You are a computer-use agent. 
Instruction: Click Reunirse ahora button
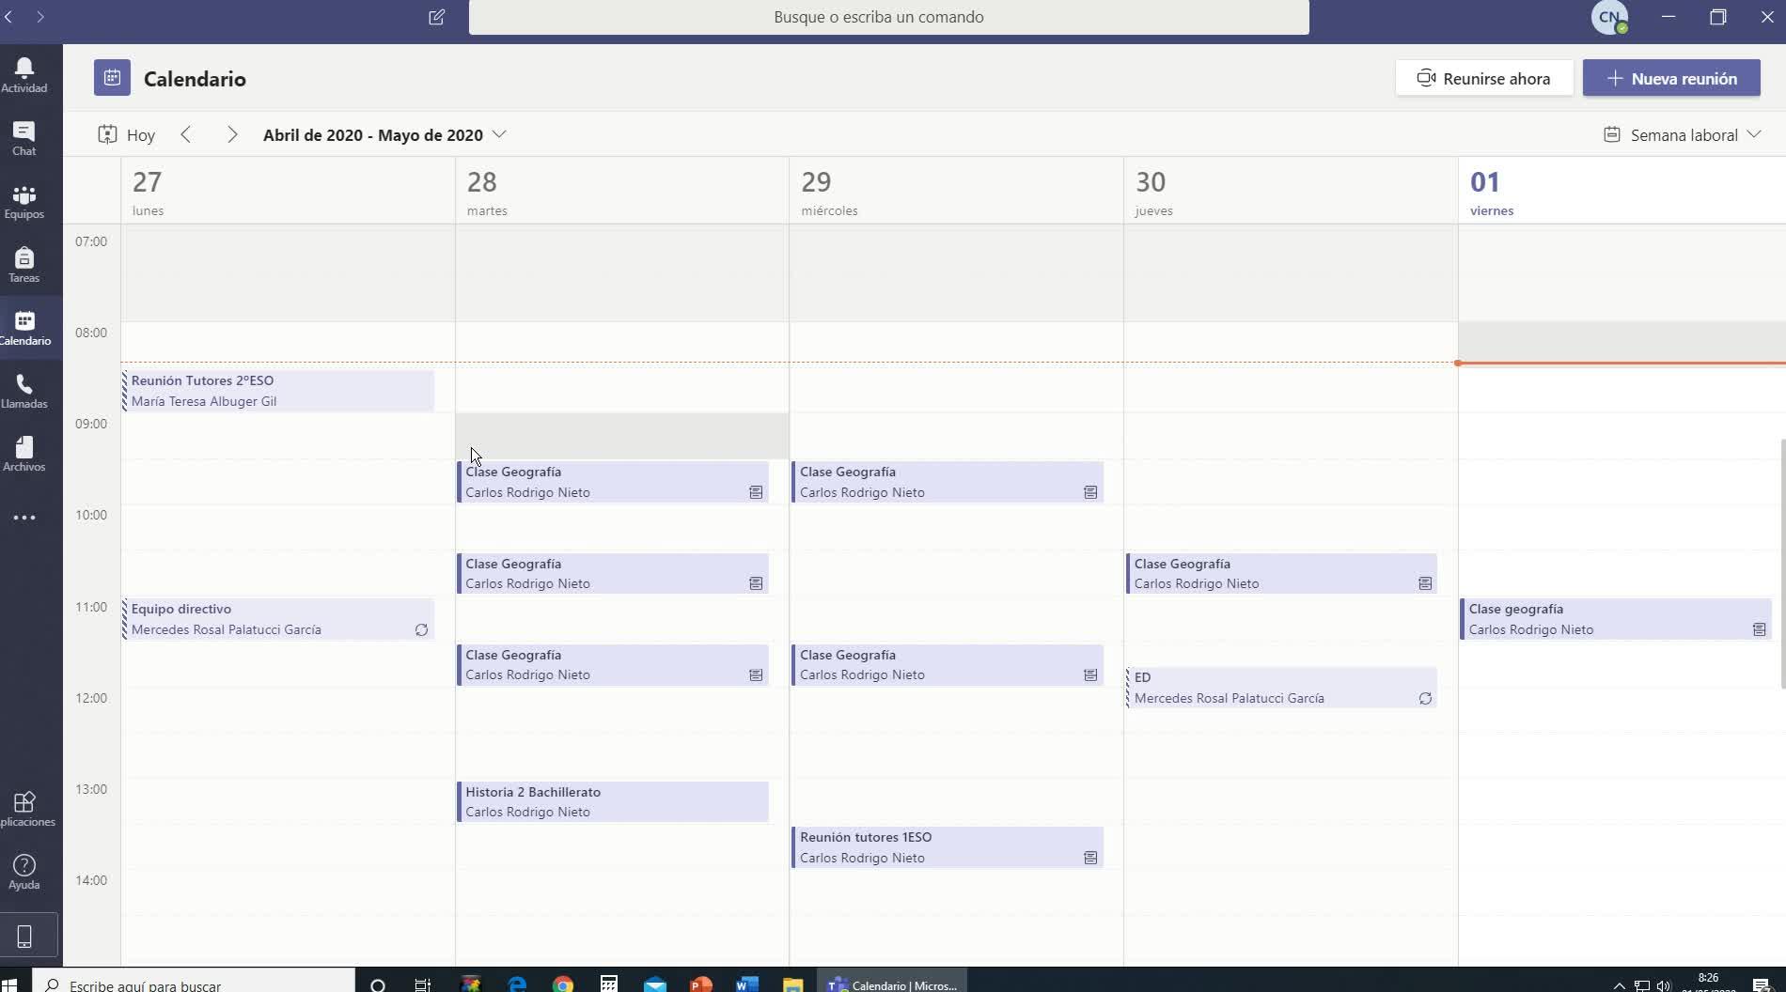(x=1483, y=78)
